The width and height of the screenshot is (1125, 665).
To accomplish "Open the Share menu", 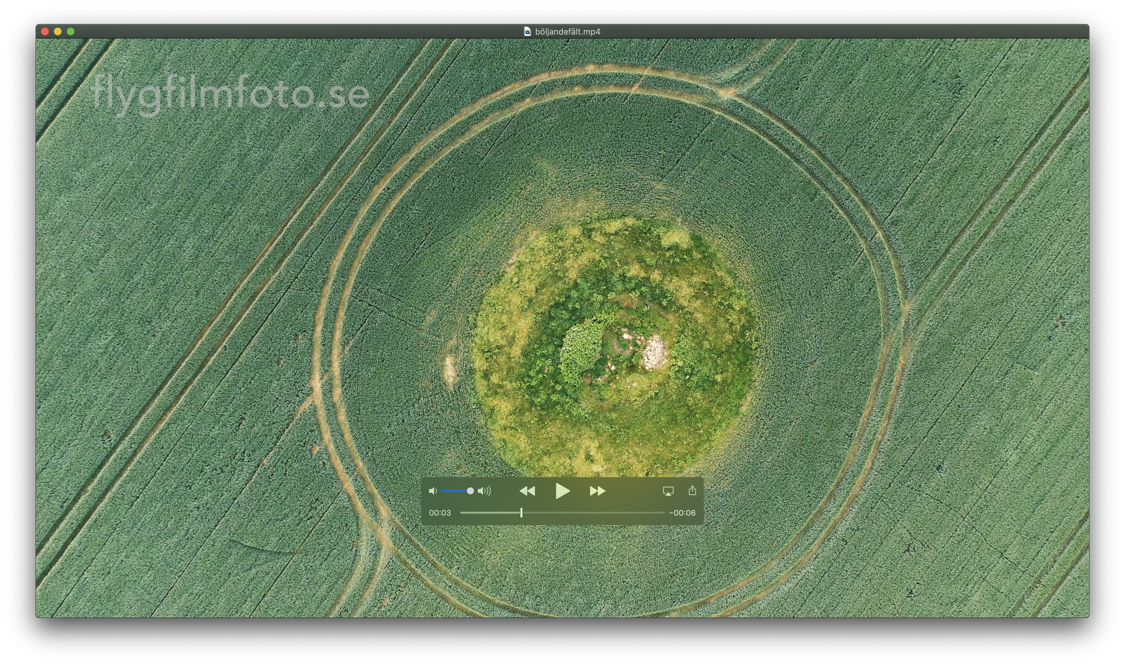I will pyautogui.click(x=692, y=490).
